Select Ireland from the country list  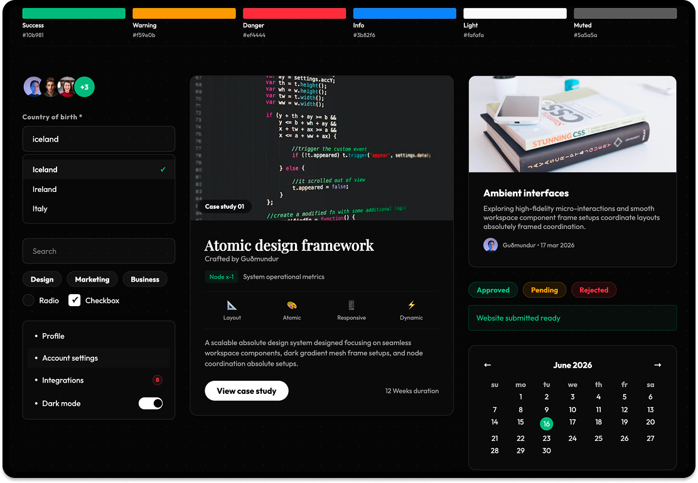(45, 189)
